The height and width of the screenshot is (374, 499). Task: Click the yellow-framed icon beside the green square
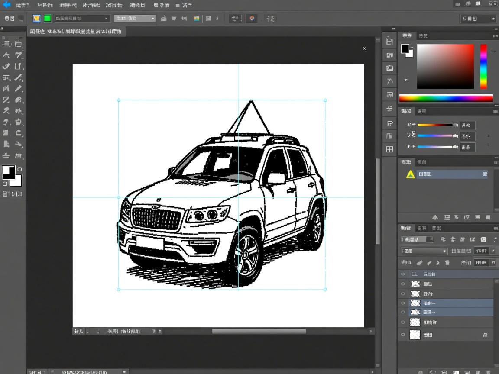(x=37, y=18)
